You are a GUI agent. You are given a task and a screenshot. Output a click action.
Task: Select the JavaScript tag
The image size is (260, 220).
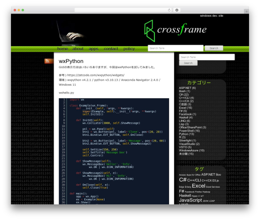[x=190, y=200]
